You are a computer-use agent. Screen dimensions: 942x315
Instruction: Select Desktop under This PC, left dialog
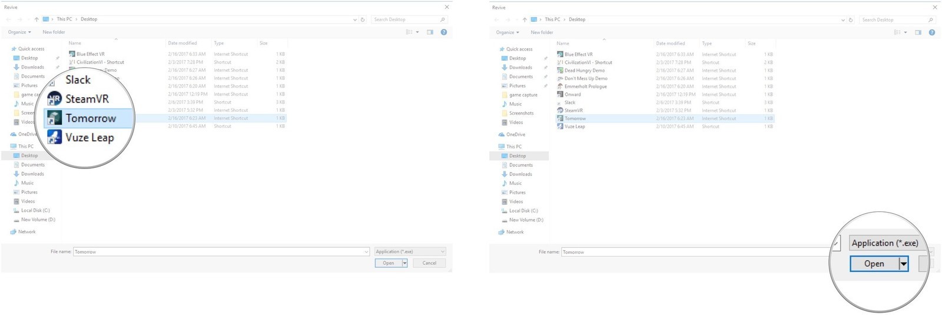[30, 155]
